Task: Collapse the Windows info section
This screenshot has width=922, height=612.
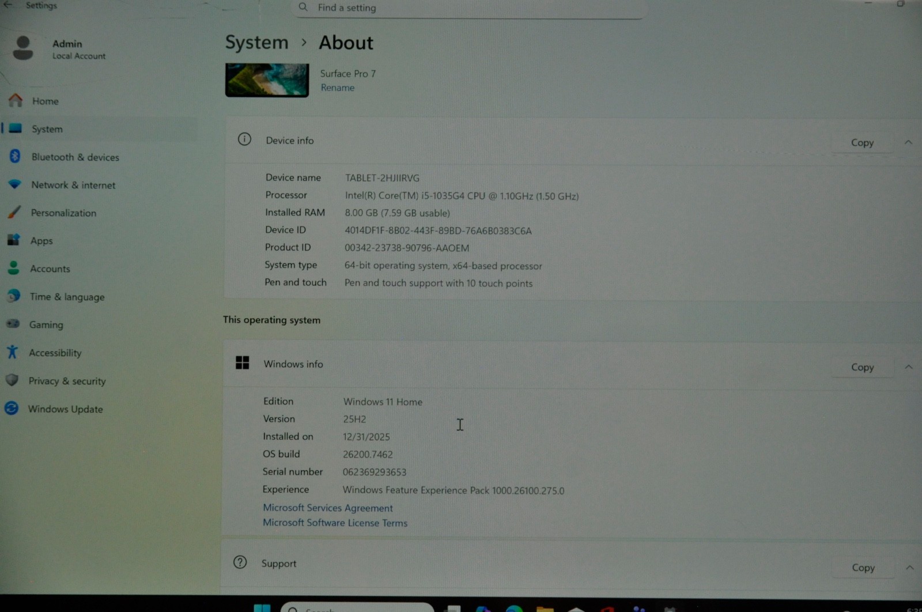Action: (x=909, y=367)
